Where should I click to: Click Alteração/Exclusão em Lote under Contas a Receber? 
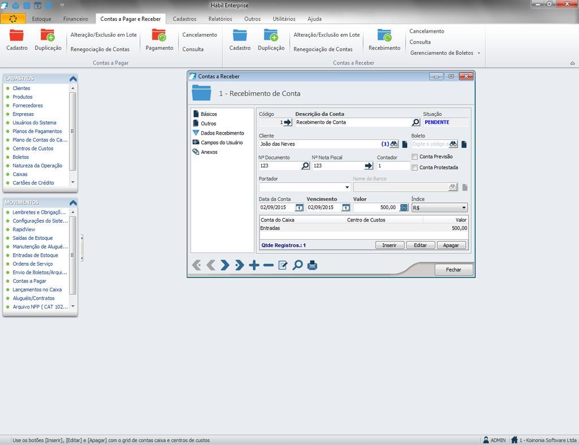[326, 34]
